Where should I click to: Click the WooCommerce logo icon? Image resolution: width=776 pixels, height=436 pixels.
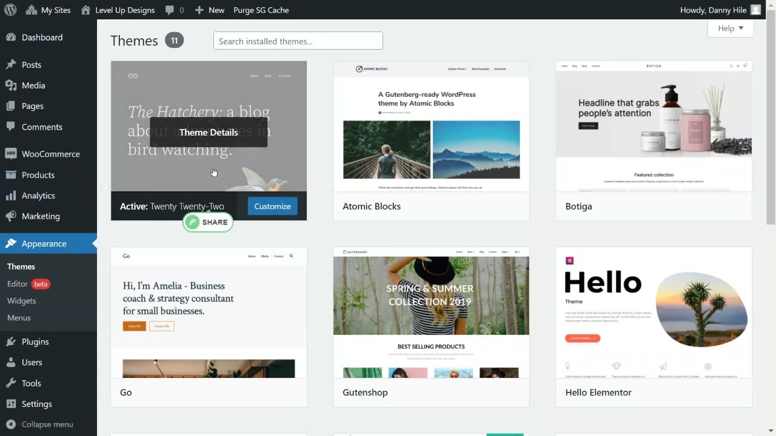point(11,154)
